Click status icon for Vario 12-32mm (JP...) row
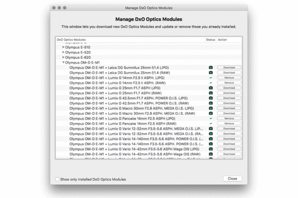 pyautogui.click(x=211, y=129)
